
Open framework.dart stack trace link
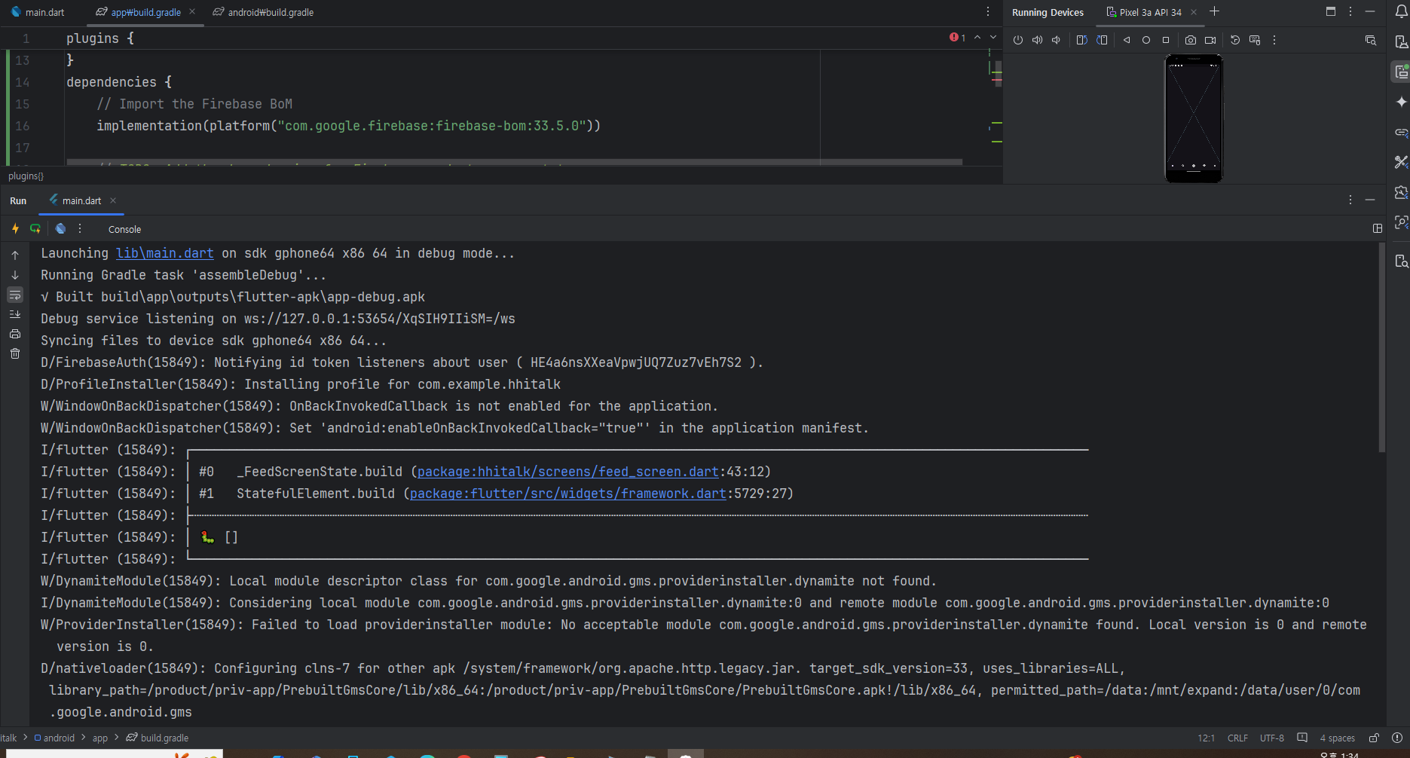(x=567, y=494)
